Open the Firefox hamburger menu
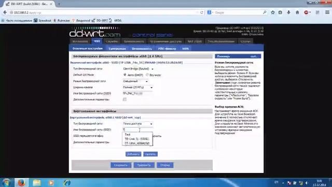This screenshot has height=187, width=332. pos(327,12)
